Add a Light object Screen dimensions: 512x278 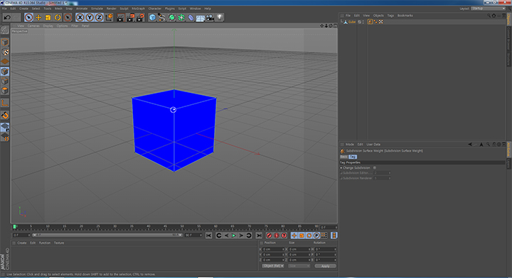pos(220,17)
